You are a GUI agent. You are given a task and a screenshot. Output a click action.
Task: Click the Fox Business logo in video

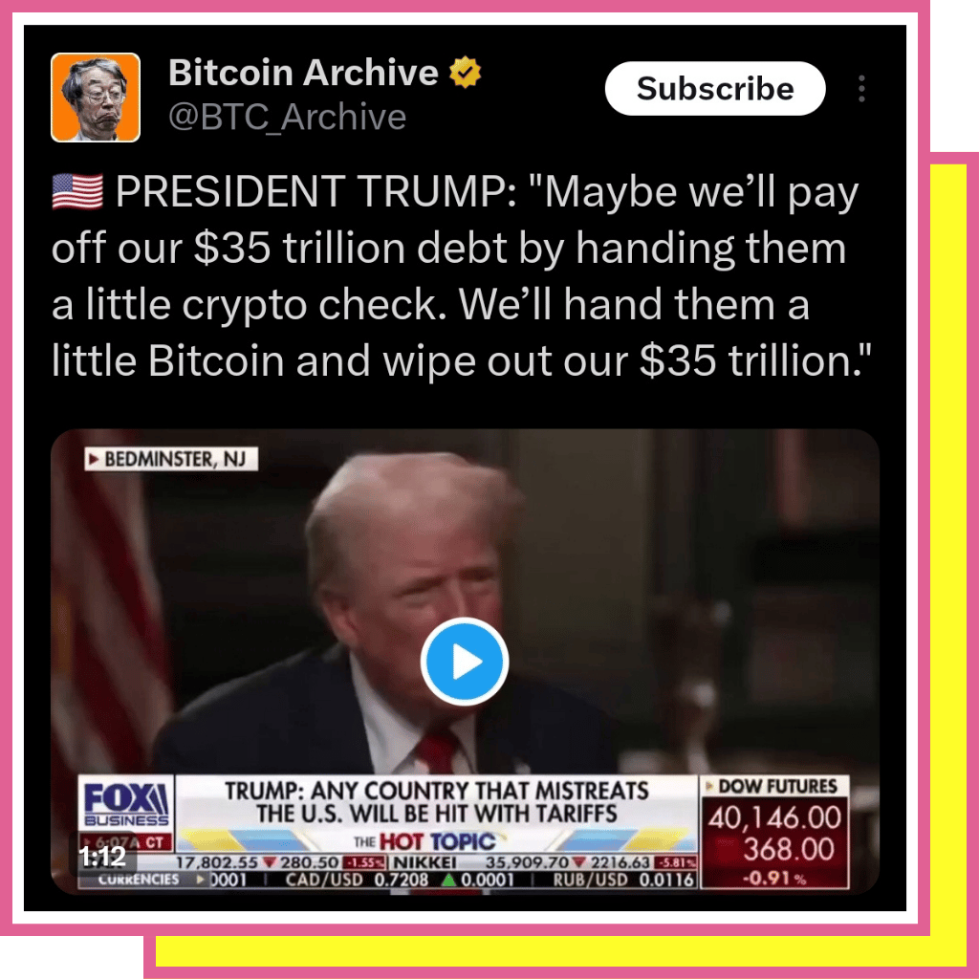[126, 804]
